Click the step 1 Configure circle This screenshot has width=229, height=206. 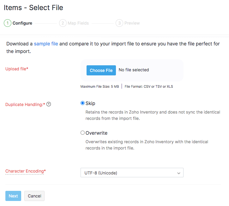coord(8,23)
